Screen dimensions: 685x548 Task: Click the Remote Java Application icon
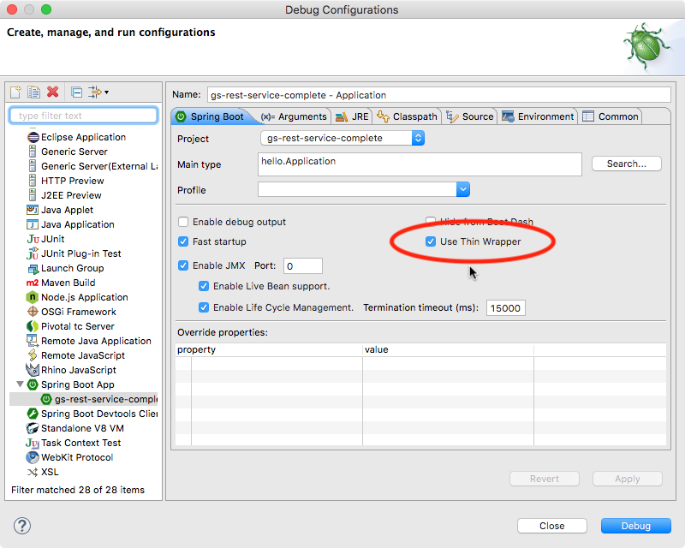click(33, 341)
